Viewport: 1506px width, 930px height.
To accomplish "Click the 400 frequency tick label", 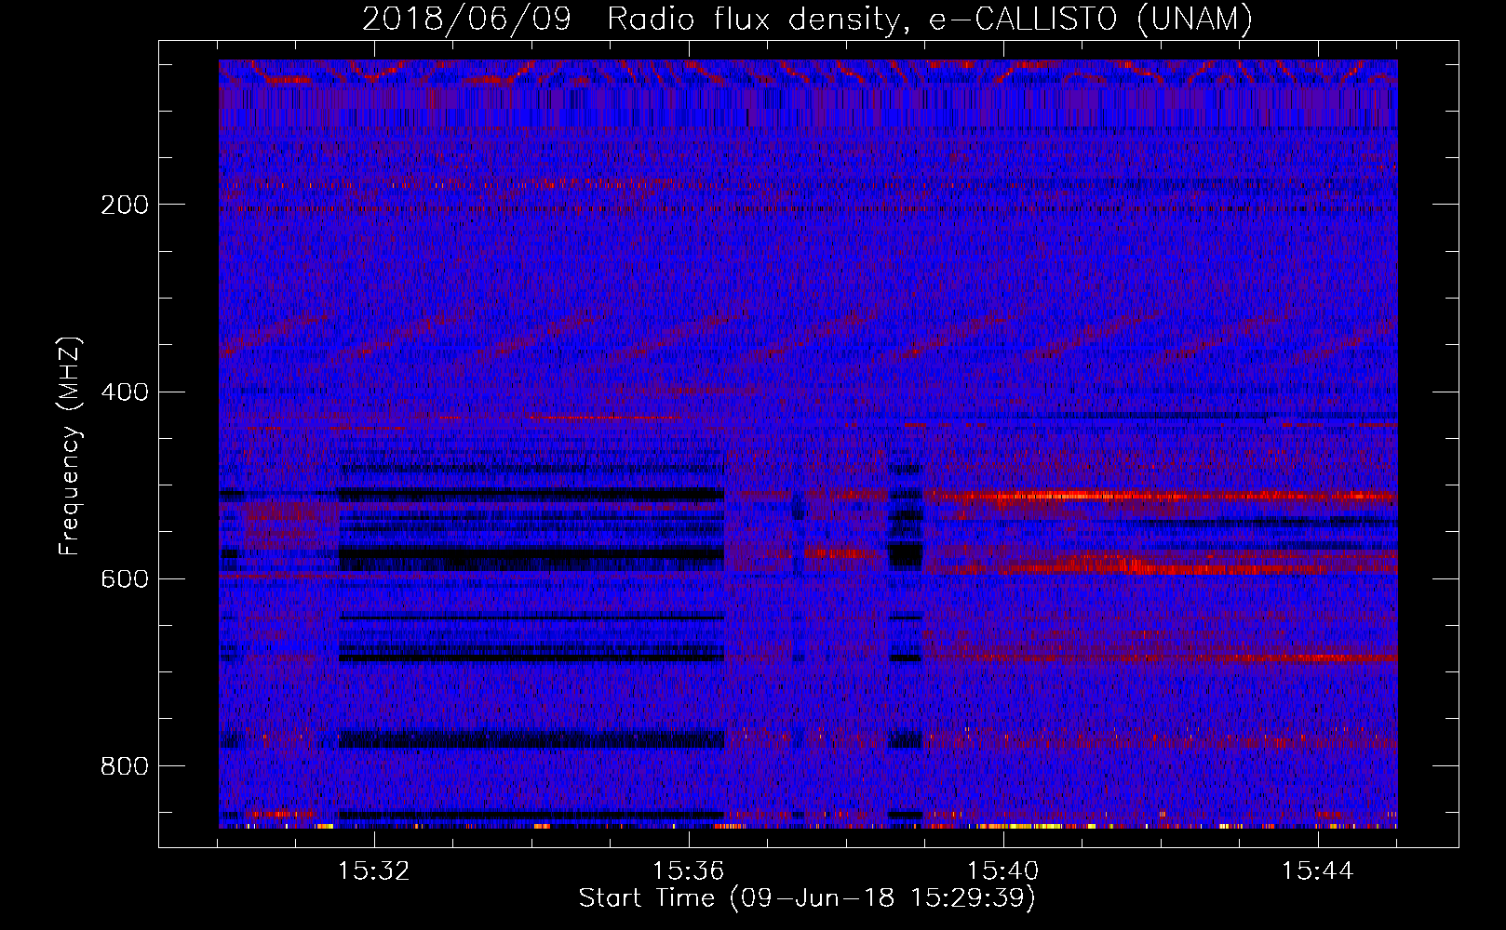I will 125,392.
